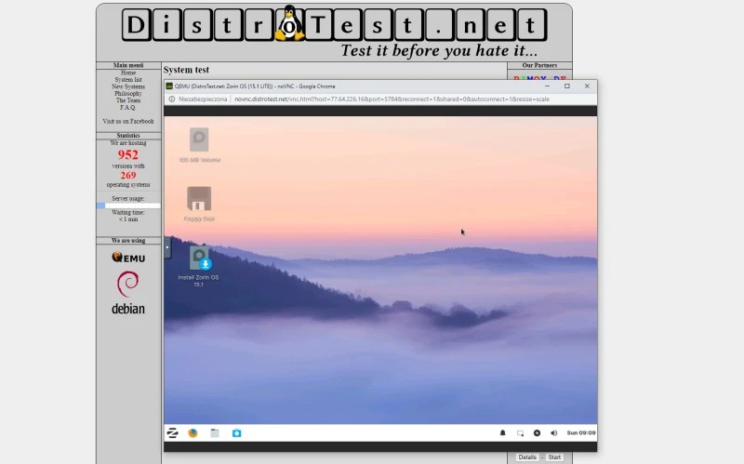
Task: Click the 952 versions count
Action: point(128,154)
